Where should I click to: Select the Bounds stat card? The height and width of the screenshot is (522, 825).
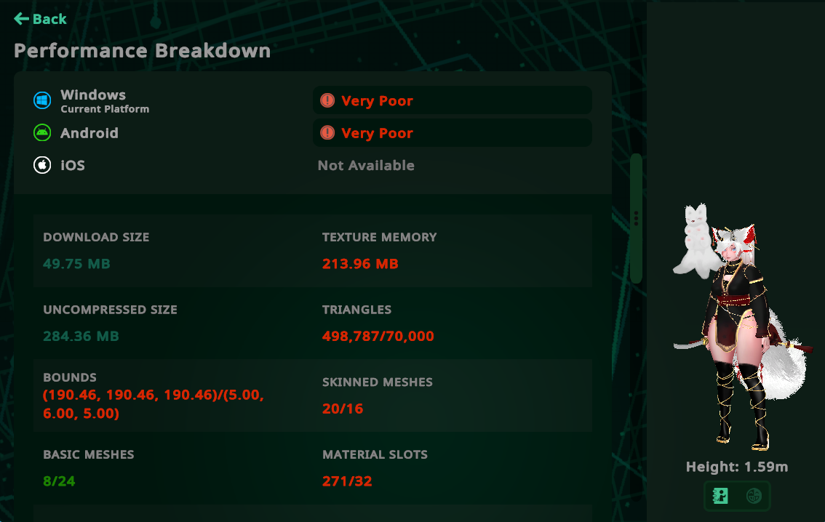click(173, 395)
